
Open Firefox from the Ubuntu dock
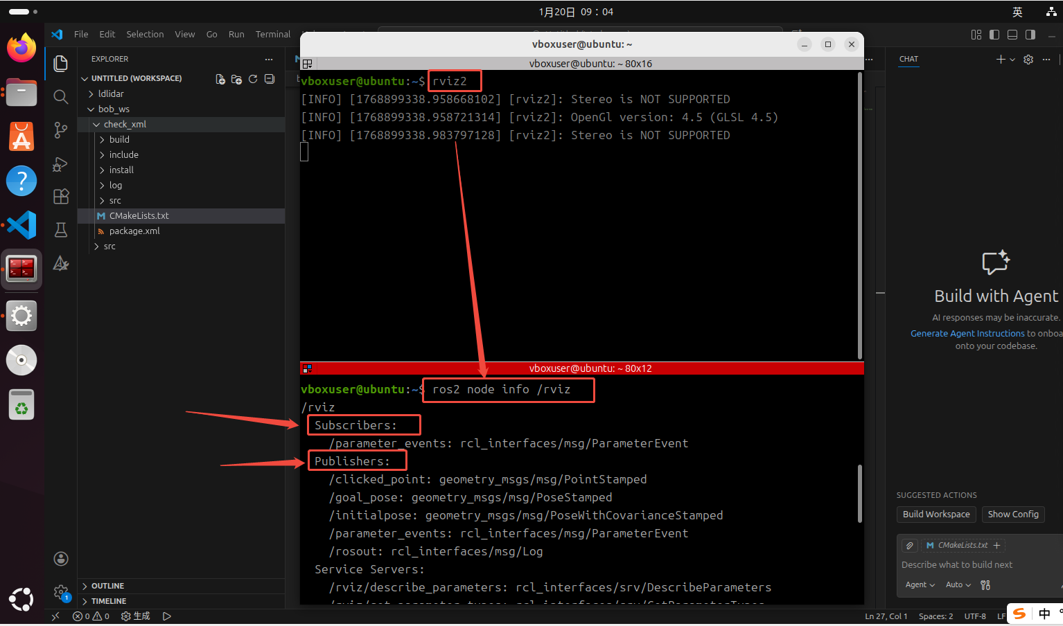(21, 48)
